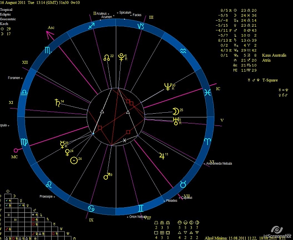Select the Uranus symbol below the Moon
293x240 pixels.
tap(175, 121)
